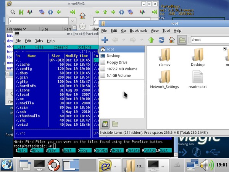Open the Tabs menu in mc terminal

[x=39, y=41]
